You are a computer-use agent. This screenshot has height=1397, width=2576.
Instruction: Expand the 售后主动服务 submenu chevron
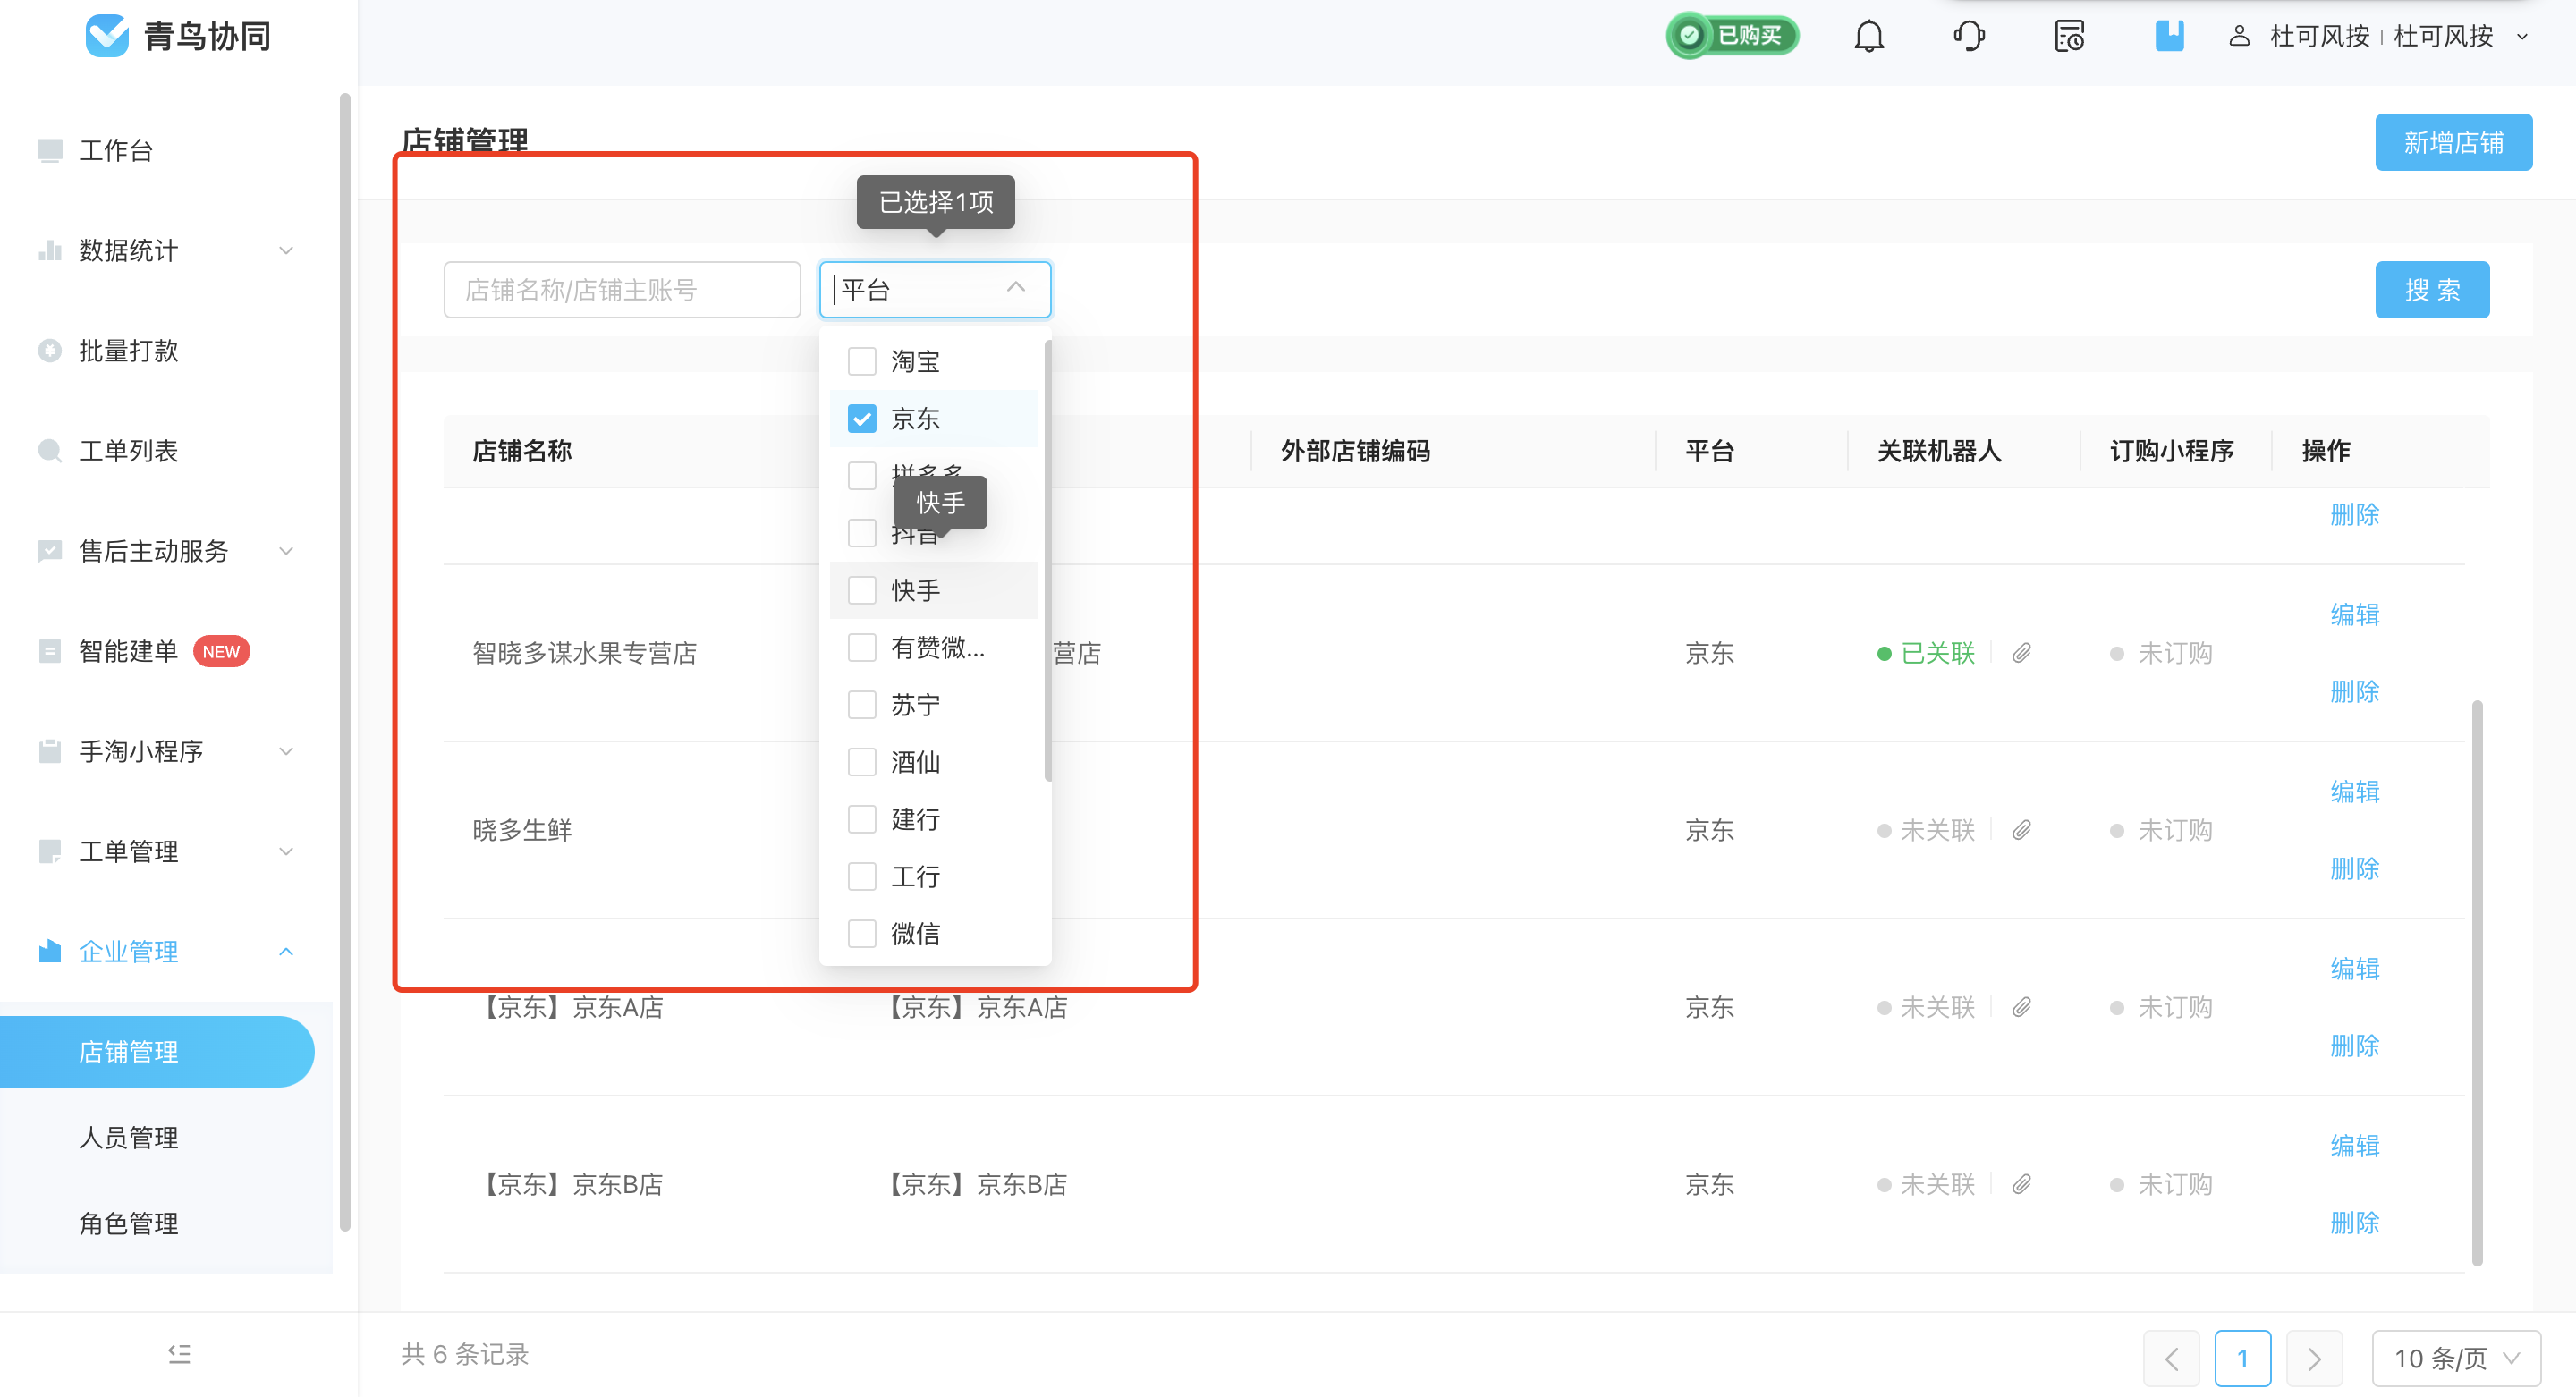pos(286,551)
